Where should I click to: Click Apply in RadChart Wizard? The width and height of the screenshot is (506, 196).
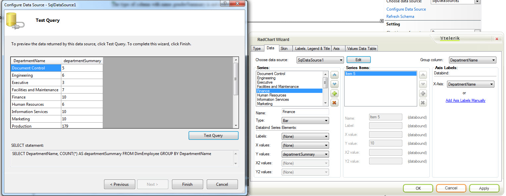484,188
